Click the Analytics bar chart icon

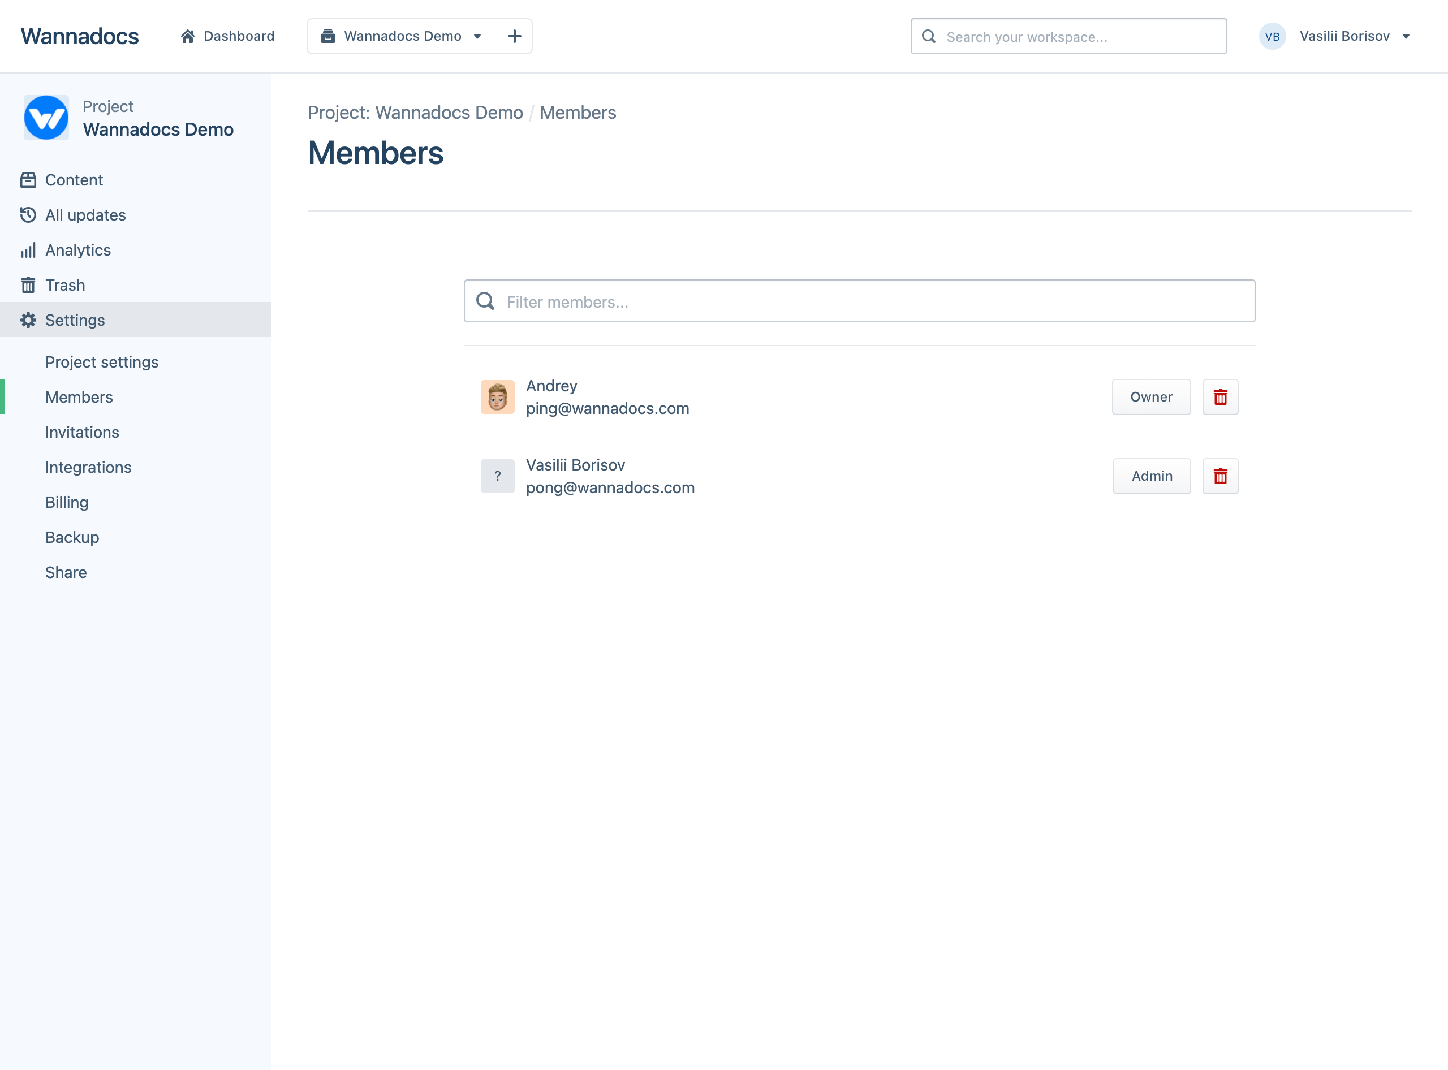(x=28, y=250)
